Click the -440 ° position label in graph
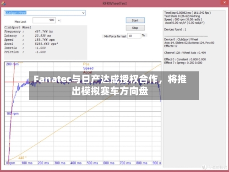The image size is (229, 172). pyautogui.click(x=22, y=158)
